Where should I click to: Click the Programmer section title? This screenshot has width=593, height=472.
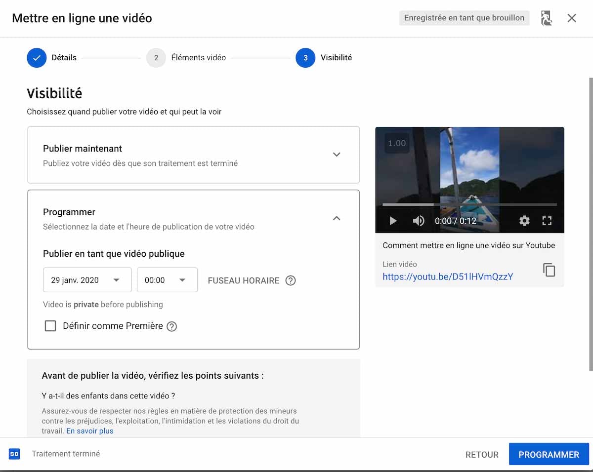[x=69, y=212]
